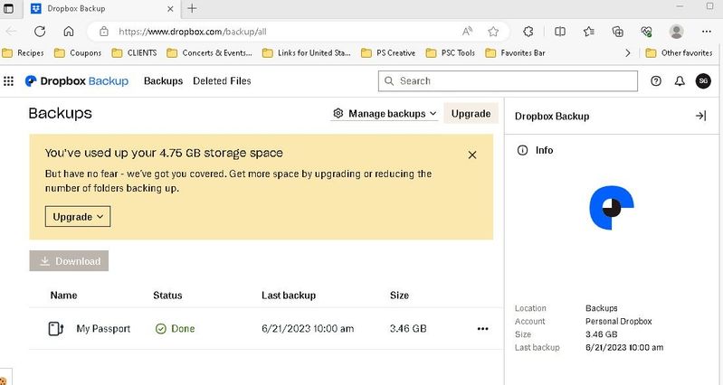Open browser extensions puzzle icon
The height and width of the screenshot is (385, 723).
click(x=528, y=32)
